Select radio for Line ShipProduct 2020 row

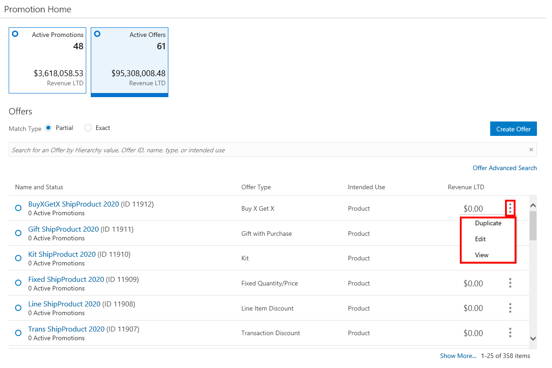click(18, 308)
